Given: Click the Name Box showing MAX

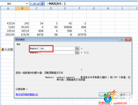Looking at the screenshot, I should [14, 4].
